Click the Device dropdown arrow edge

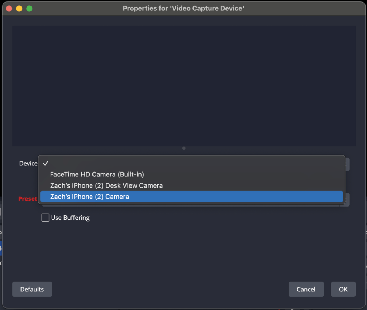347,164
